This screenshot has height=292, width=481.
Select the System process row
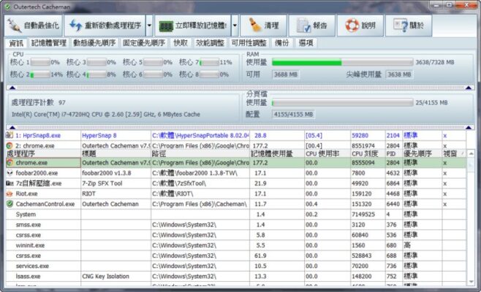click(x=235, y=215)
